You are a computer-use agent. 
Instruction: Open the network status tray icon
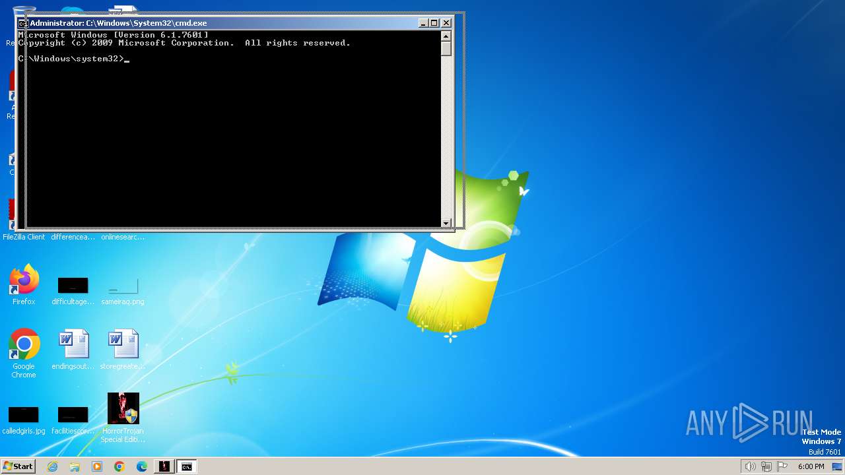(x=766, y=466)
